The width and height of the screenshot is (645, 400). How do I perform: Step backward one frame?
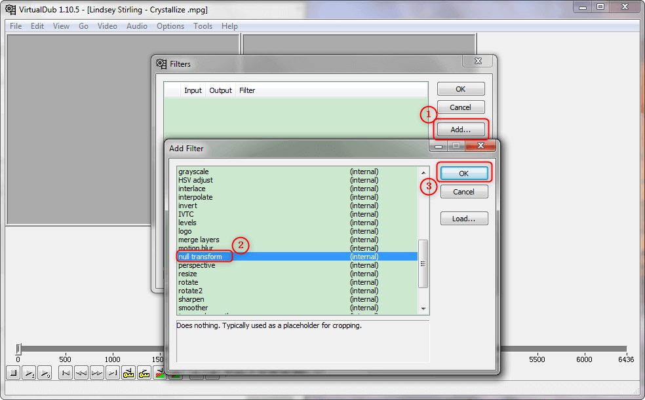point(81,373)
